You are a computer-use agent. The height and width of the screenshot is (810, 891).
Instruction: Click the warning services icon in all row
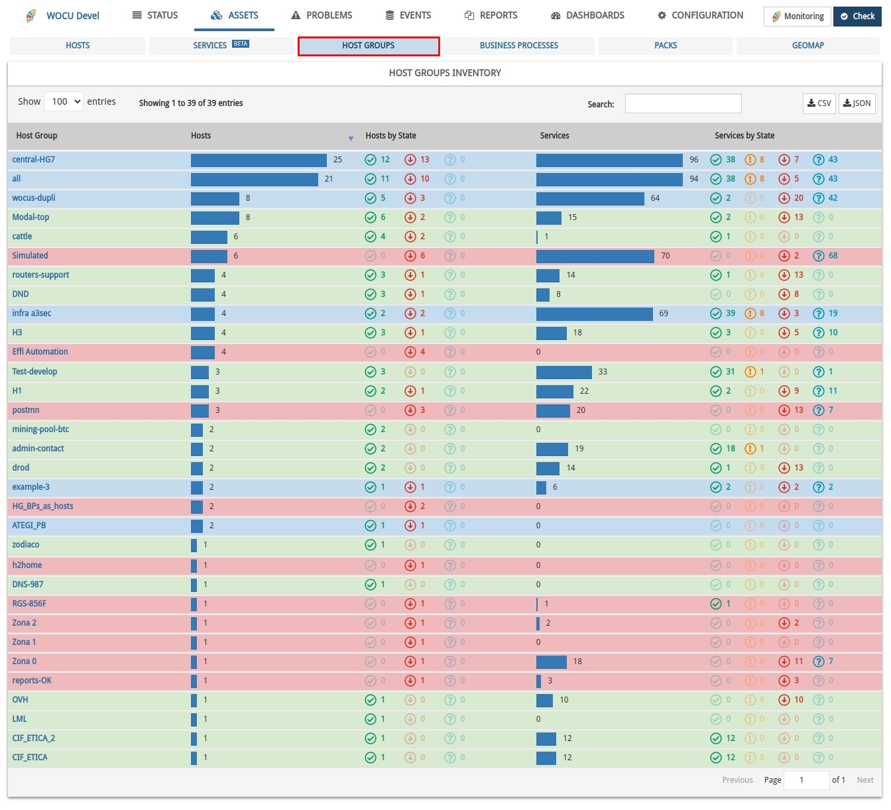tap(750, 179)
